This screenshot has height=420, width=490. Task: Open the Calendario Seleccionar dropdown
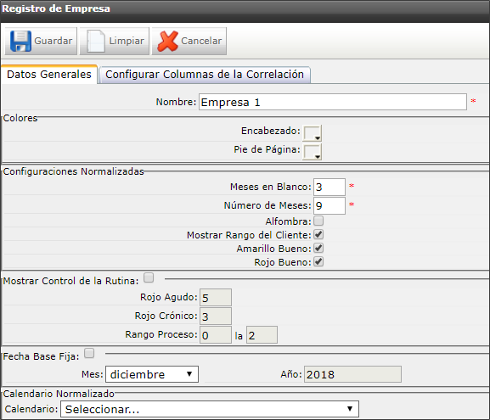pyautogui.click(x=210, y=409)
